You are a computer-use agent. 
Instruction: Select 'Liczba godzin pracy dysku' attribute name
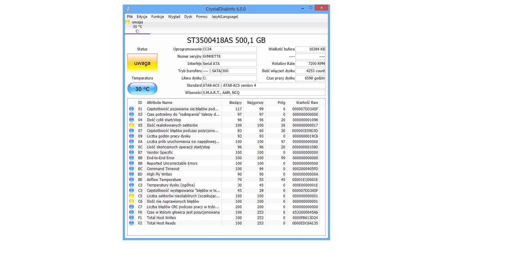169,136
